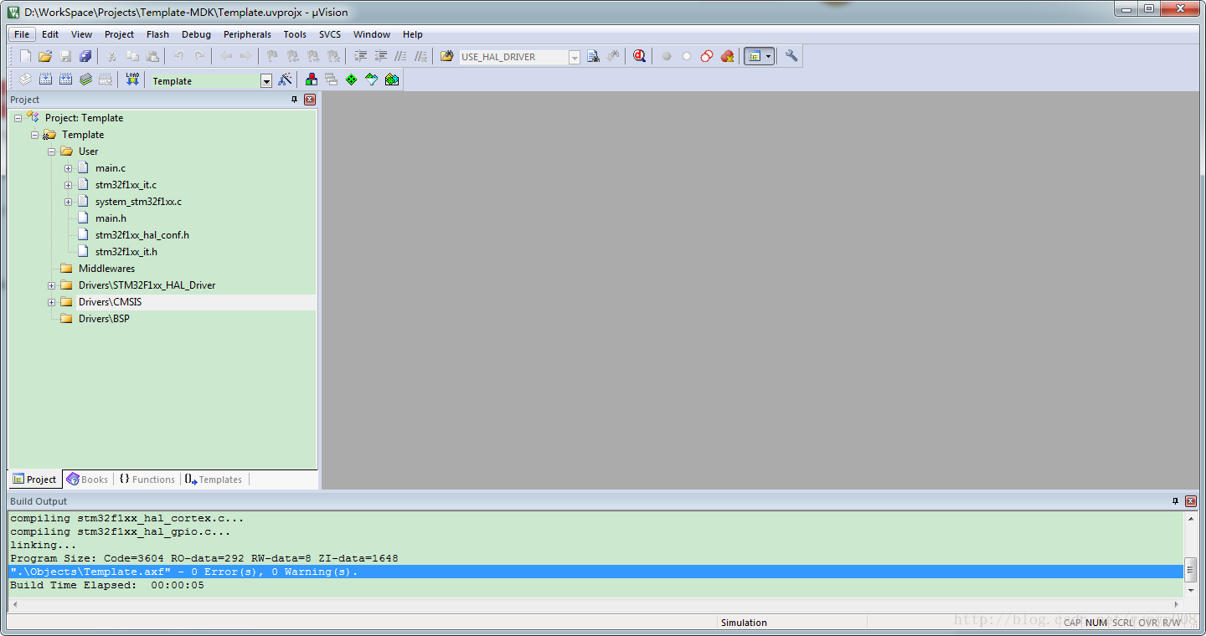
Task: Open Configuration with the wrench icon
Action: click(791, 56)
